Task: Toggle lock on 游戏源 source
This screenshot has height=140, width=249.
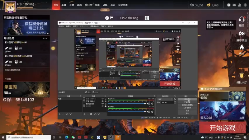Action: click(x=106, y=106)
